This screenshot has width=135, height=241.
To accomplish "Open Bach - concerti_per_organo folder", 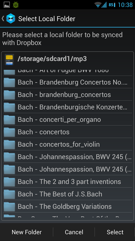I will tap(68, 120).
